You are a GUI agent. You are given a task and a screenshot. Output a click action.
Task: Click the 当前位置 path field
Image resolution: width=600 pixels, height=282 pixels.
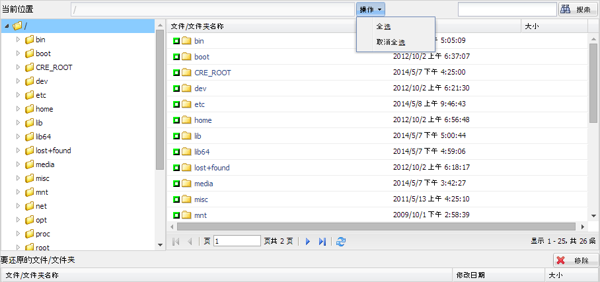coord(213,9)
